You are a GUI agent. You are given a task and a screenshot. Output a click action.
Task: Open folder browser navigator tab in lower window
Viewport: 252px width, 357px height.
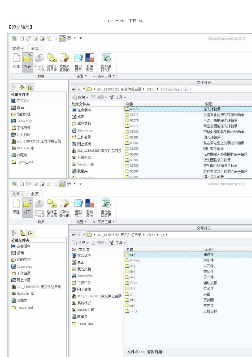22,233
